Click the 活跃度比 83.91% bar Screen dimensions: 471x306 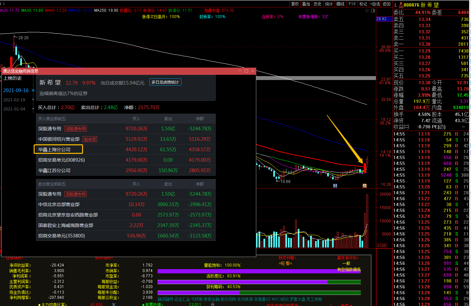point(259,282)
